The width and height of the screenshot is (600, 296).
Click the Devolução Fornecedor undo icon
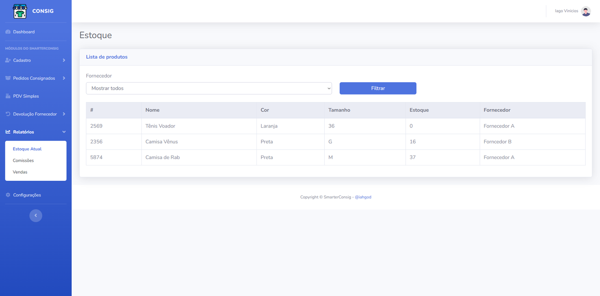(8, 114)
